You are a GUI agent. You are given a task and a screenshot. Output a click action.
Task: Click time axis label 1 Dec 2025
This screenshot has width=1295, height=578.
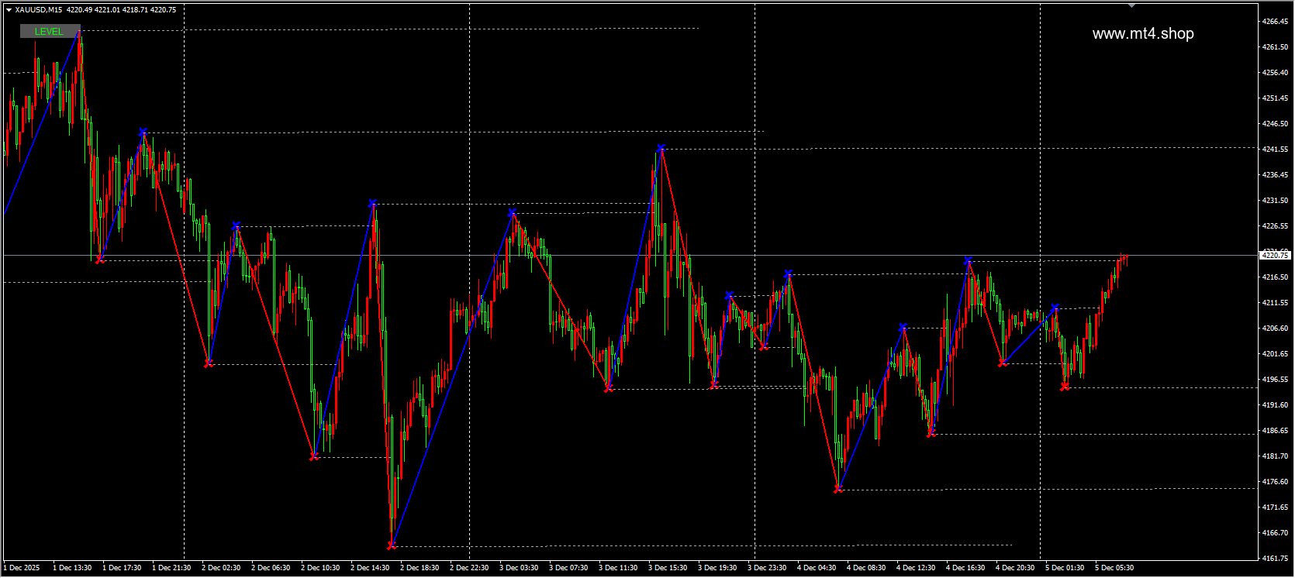[22, 568]
